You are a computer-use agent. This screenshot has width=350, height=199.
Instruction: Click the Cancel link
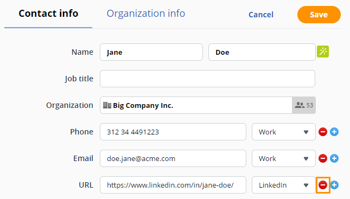coord(261,15)
